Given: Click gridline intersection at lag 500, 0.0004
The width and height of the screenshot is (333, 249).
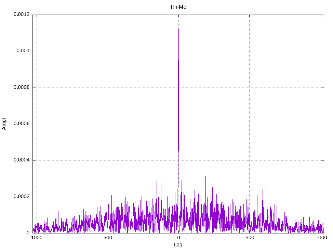Looking at the screenshot, I should 249,160.
